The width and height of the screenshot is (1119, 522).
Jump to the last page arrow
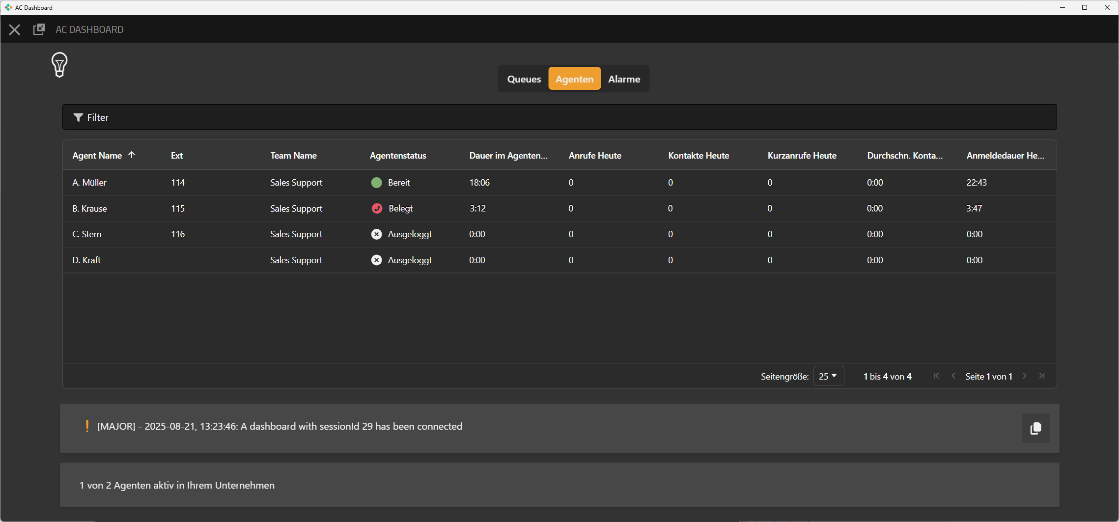click(x=1042, y=376)
